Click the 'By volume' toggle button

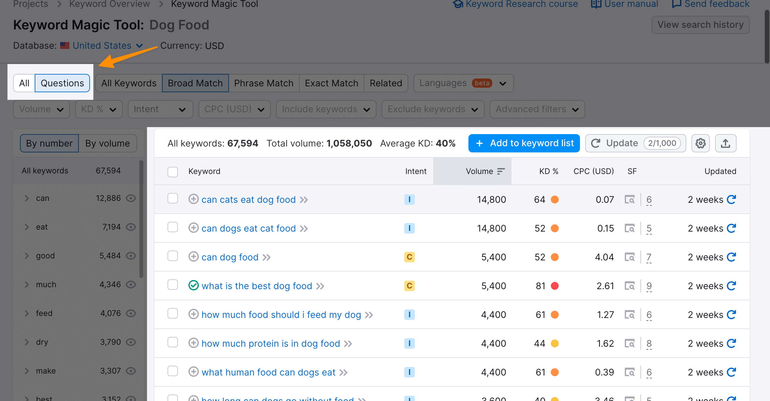click(108, 143)
